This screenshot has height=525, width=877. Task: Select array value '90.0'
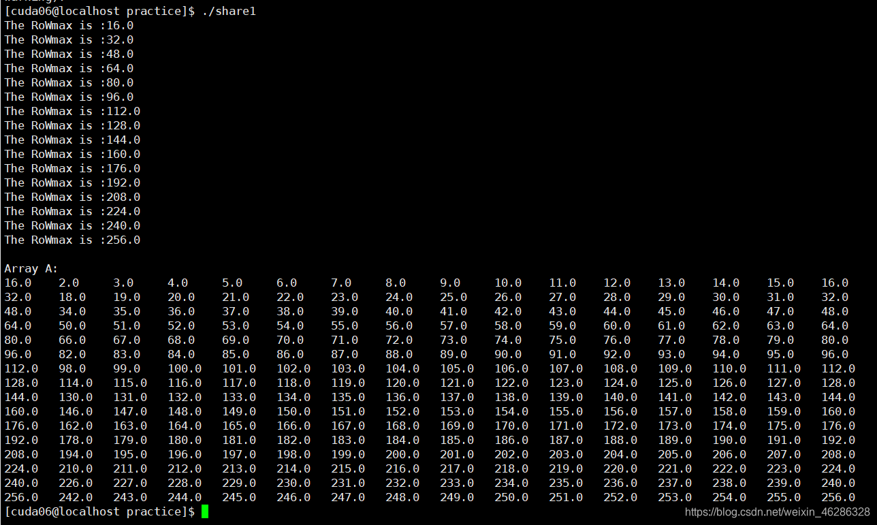click(x=508, y=355)
